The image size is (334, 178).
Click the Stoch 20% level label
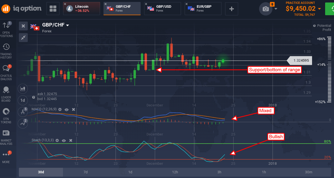(x=328, y=157)
